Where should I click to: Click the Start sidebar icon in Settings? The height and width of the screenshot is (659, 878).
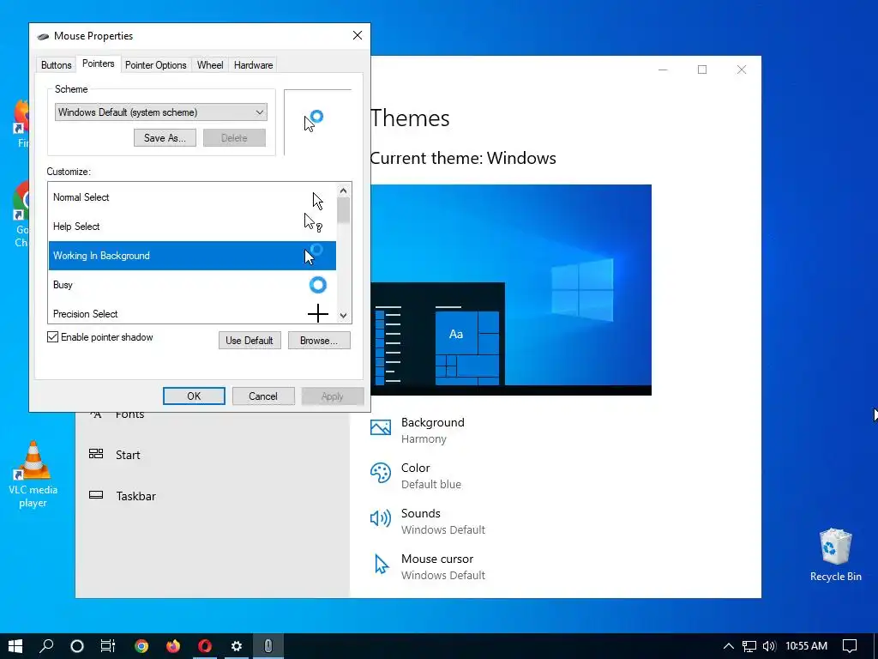(x=96, y=454)
